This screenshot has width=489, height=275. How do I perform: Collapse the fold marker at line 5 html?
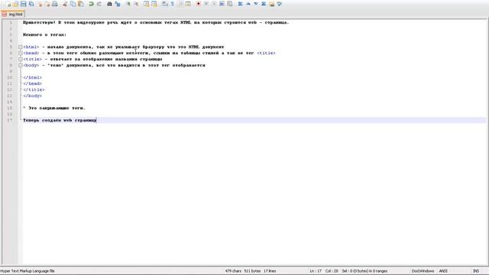point(21,47)
